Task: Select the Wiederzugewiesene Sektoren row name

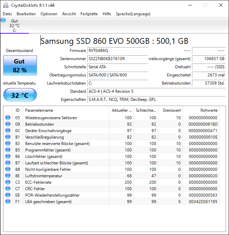Action: (x=51, y=118)
